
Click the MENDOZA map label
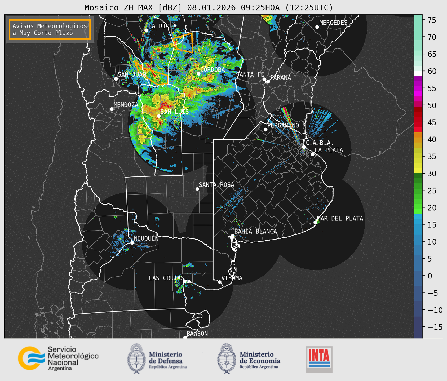pos(126,105)
